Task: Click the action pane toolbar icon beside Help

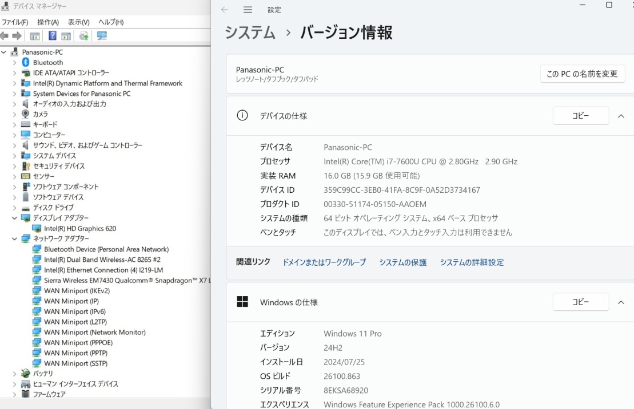Action: (66, 36)
